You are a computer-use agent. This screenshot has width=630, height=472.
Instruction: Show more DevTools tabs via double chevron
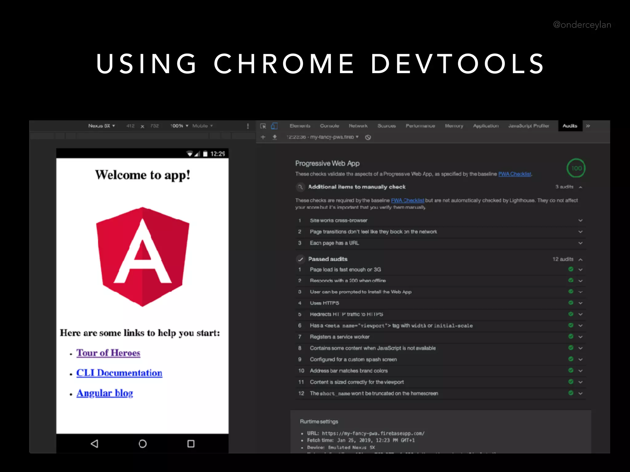[588, 126]
